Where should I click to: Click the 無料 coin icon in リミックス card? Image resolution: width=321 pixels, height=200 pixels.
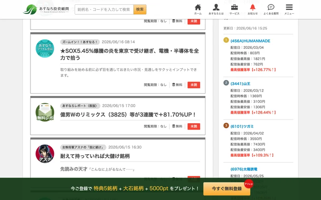click(174, 126)
